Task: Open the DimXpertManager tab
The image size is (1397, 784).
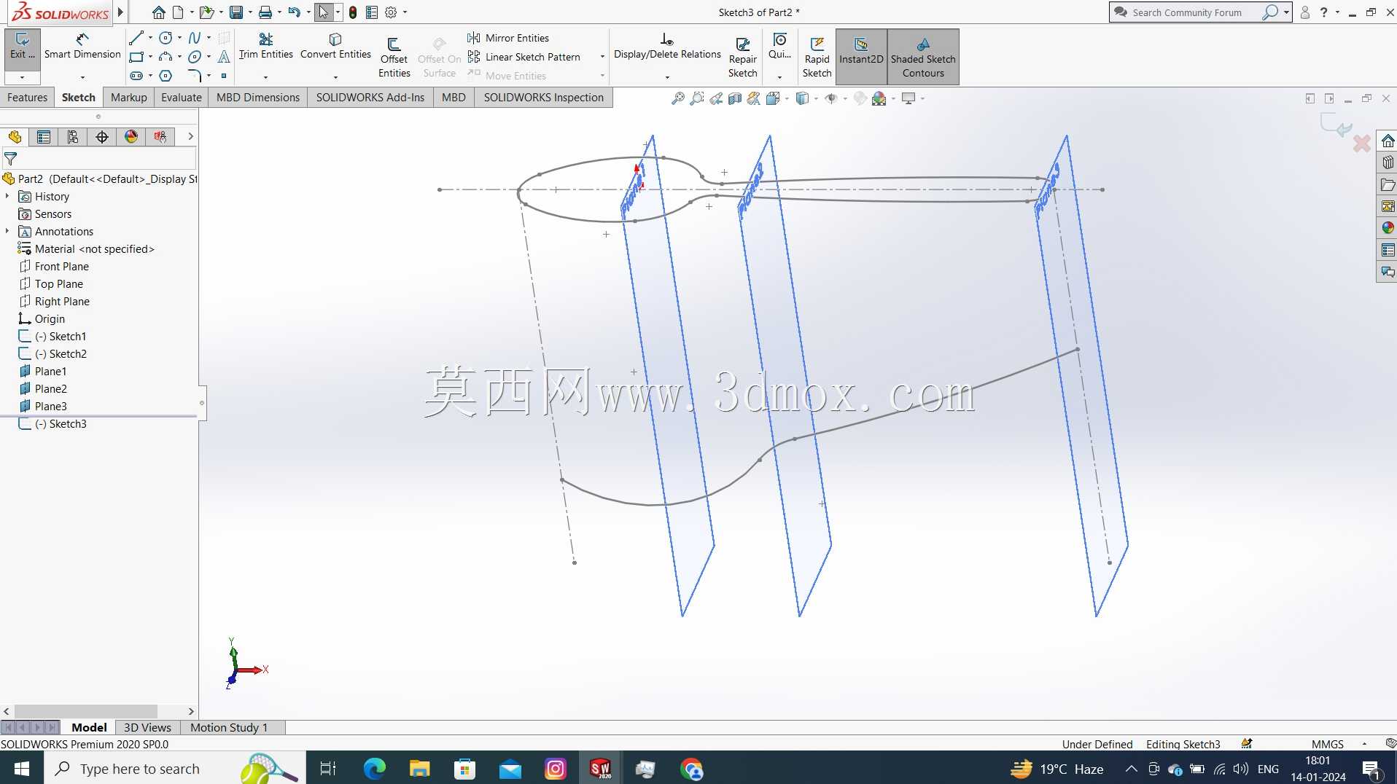Action: (102, 137)
